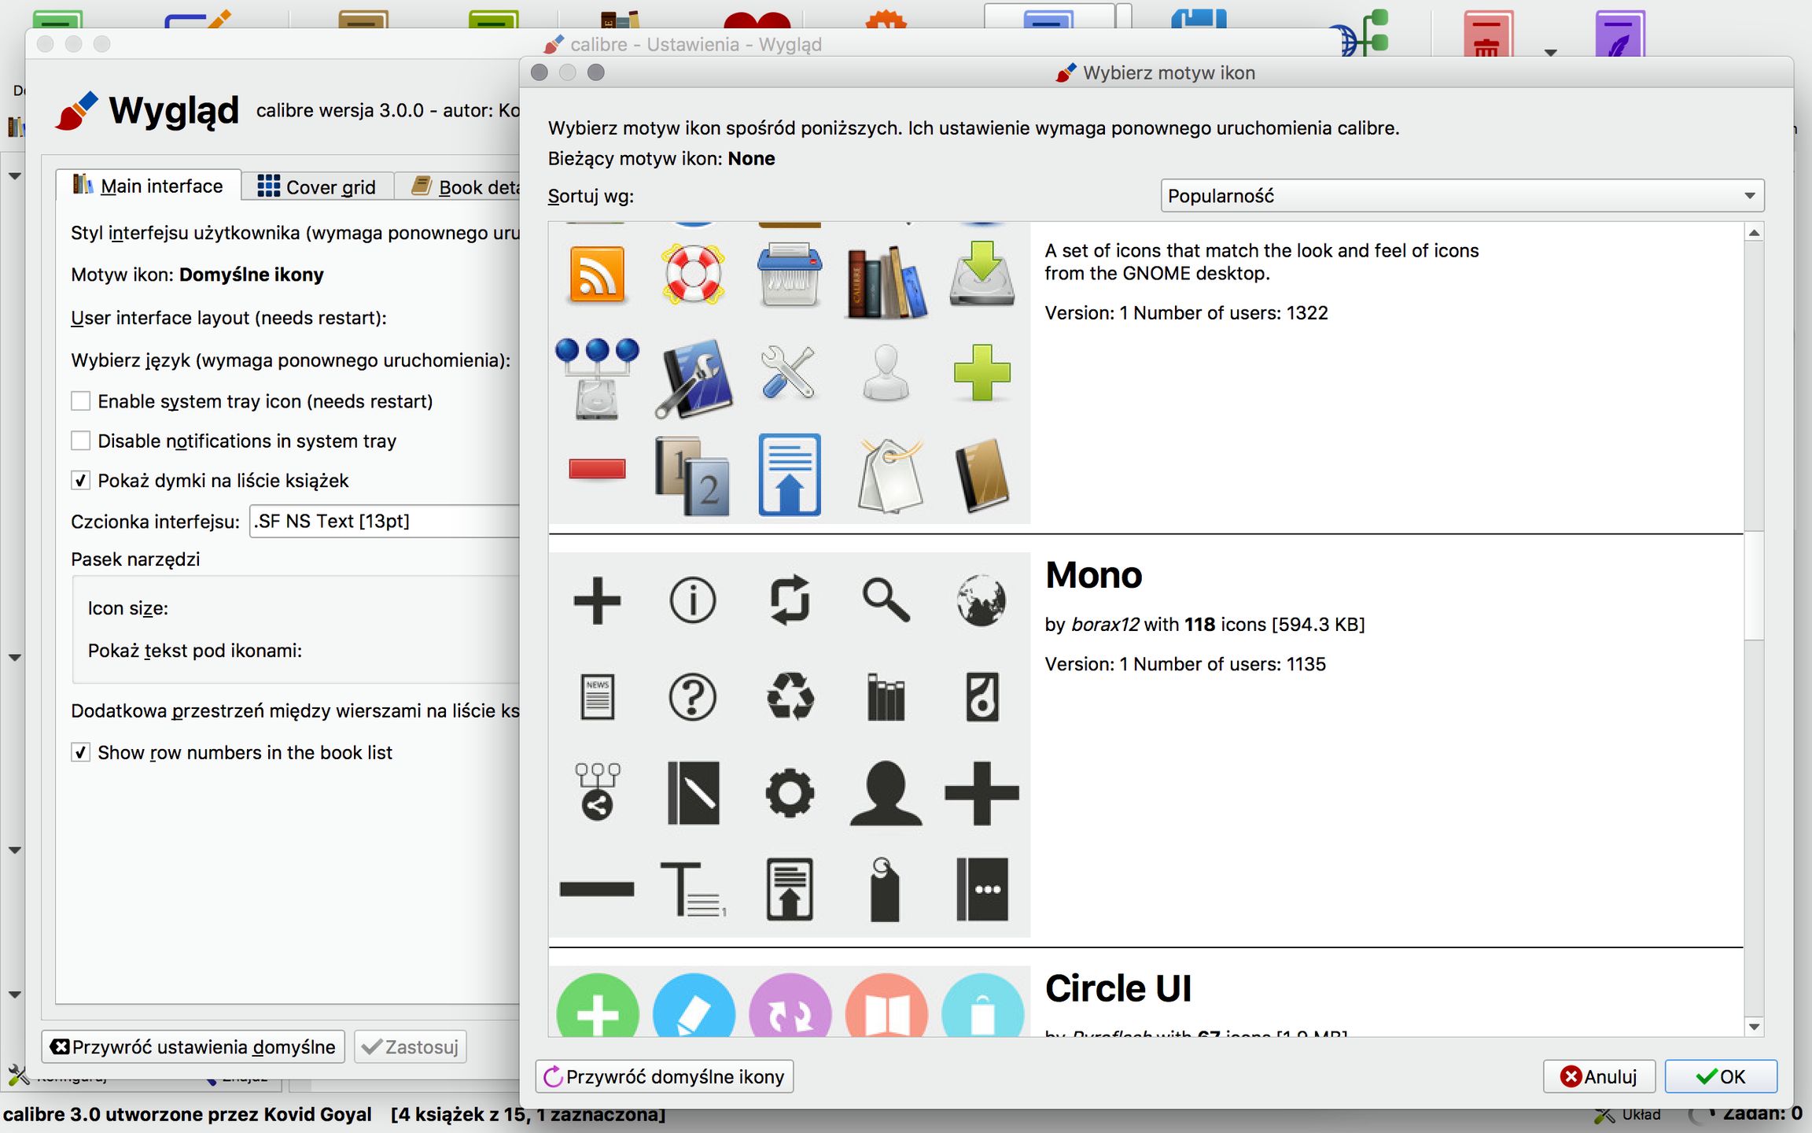Click the gear icon in Mono theme preview
Screen dimensions: 1812x1133
790,793
